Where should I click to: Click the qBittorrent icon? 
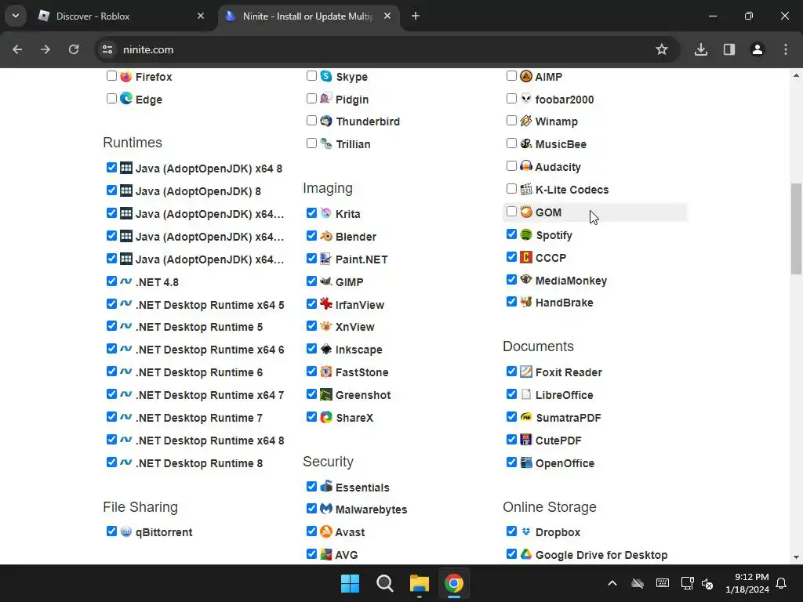(x=126, y=531)
